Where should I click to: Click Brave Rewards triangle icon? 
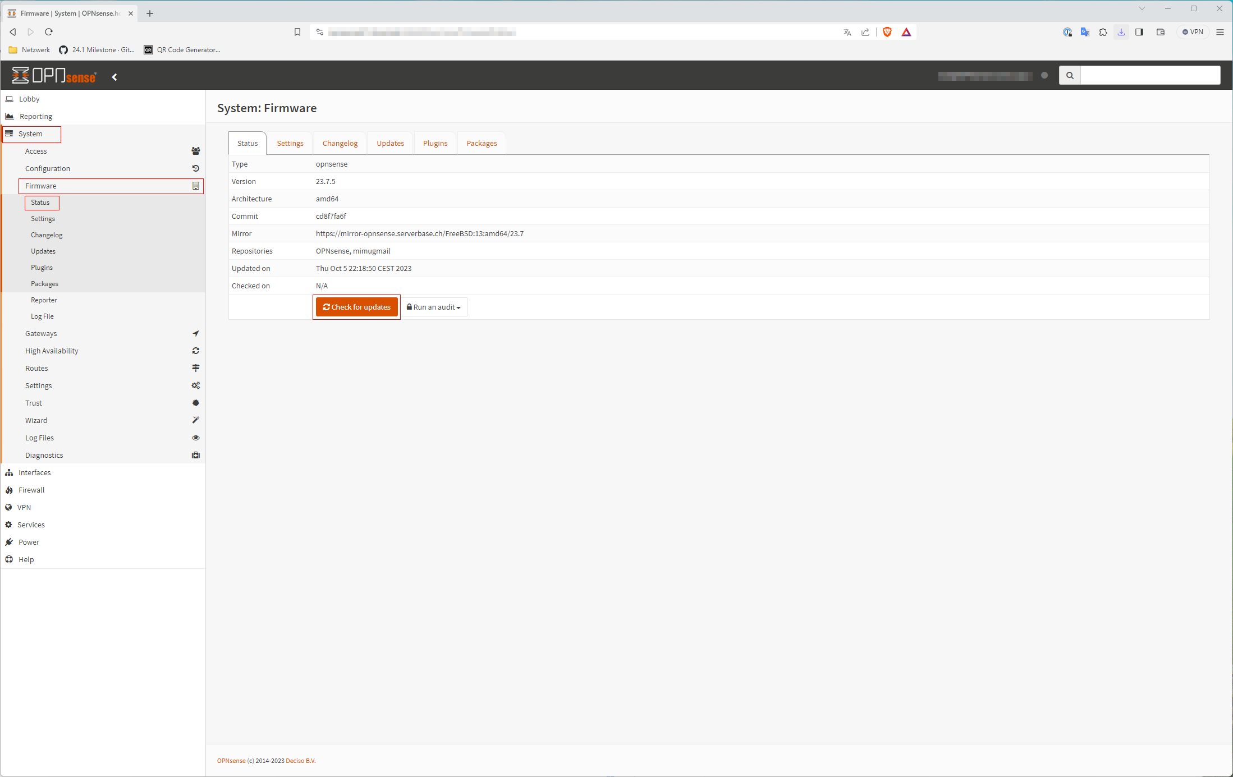click(x=906, y=32)
